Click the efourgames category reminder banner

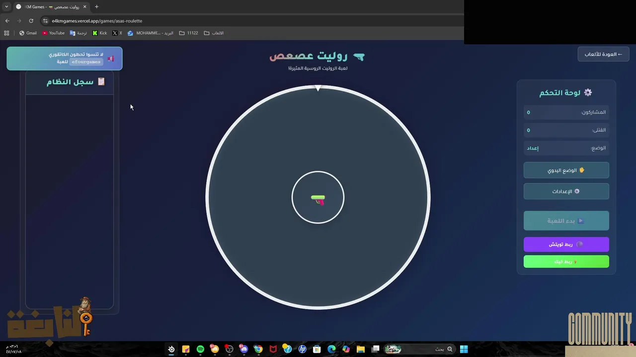[65, 59]
